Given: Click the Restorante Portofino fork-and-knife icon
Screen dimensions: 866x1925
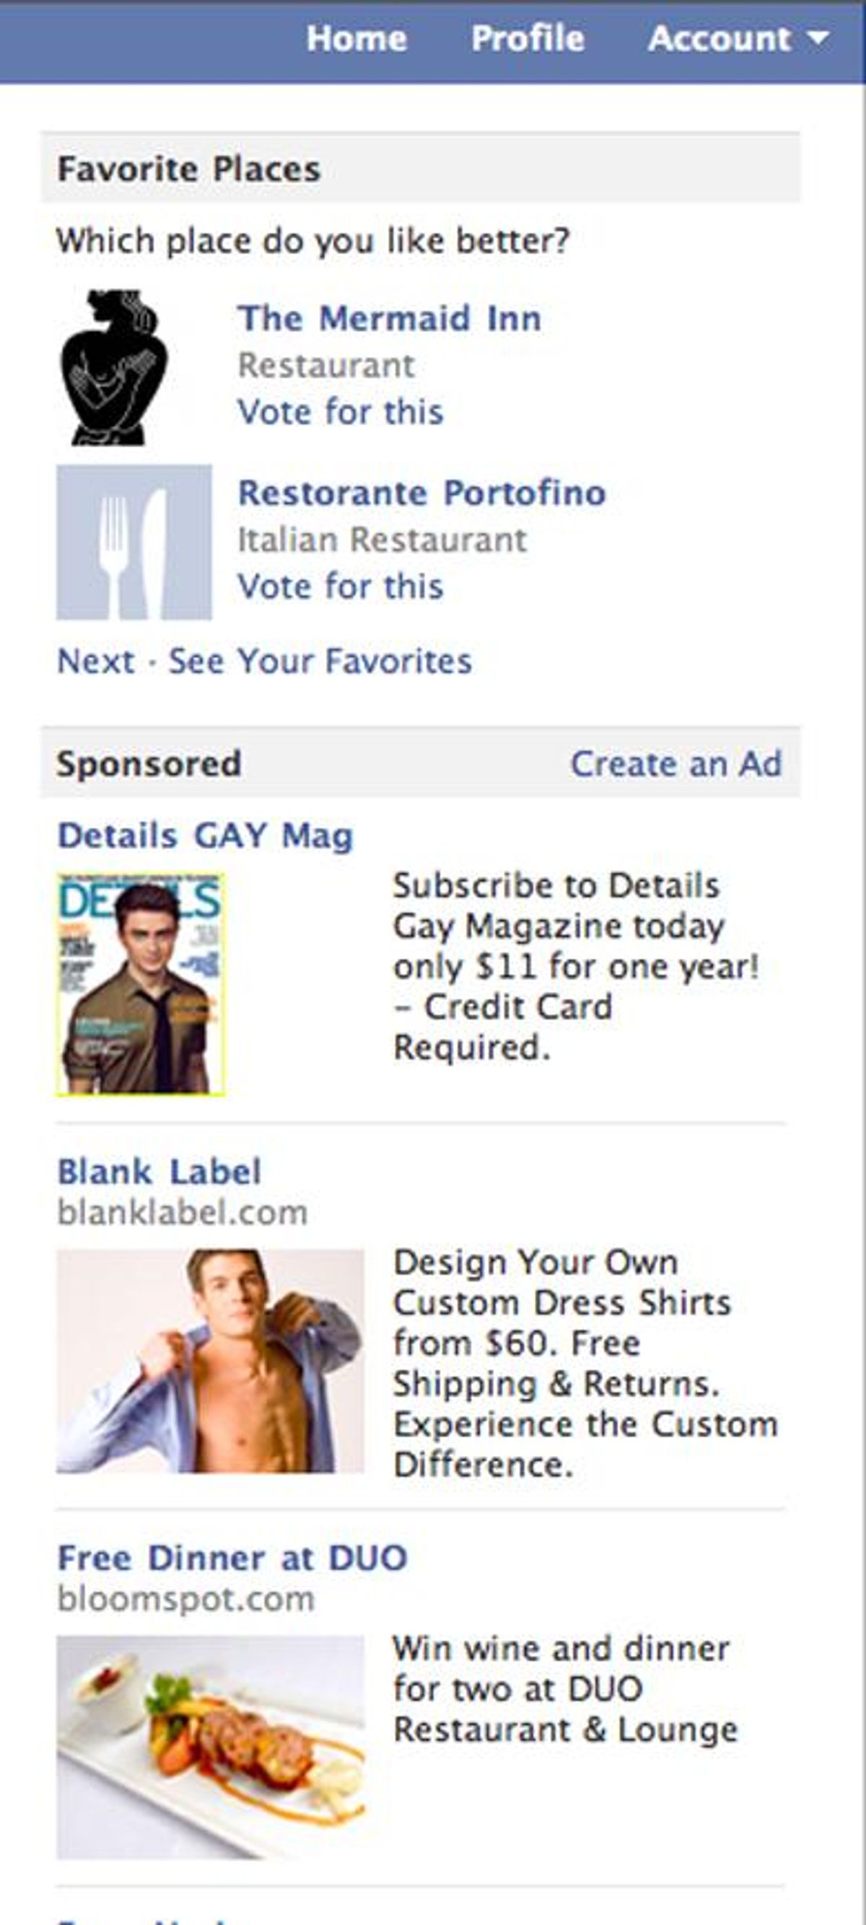Looking at the screenshot, I should coord(134,543).
